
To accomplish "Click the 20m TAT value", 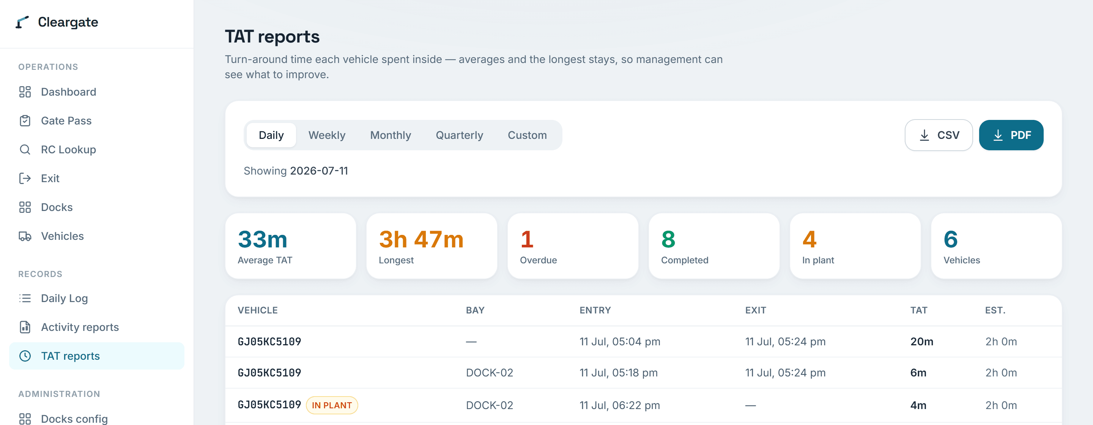I will tap(921, 342).
